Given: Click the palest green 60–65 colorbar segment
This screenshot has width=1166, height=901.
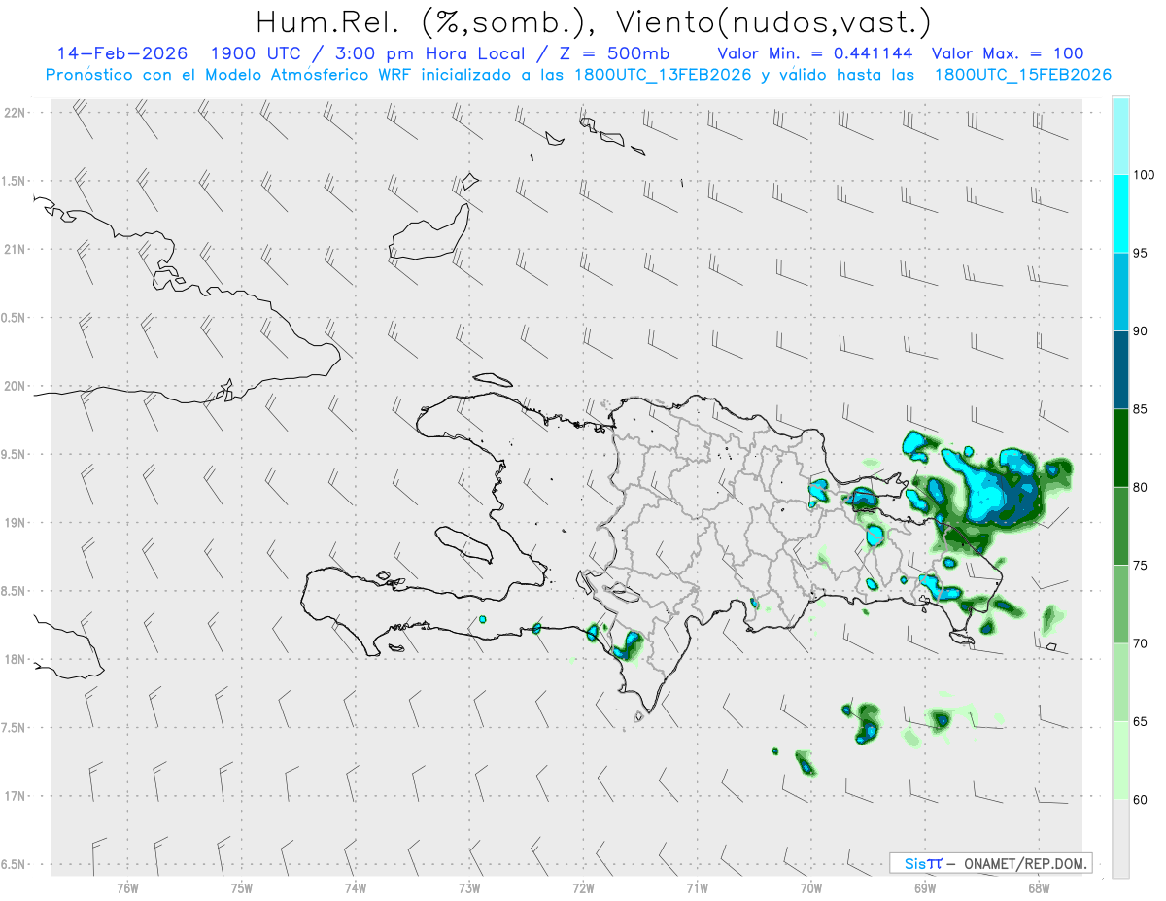Looking at the screenshot, I should tap(1120, 760).
